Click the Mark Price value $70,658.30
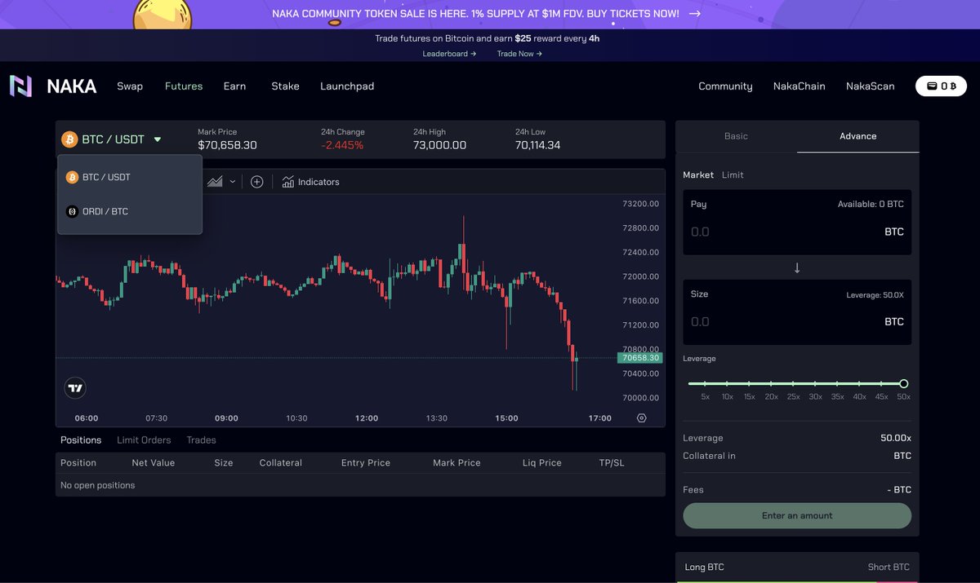Image resolution: width=980 pixels, height=583 pixels. 227,145
